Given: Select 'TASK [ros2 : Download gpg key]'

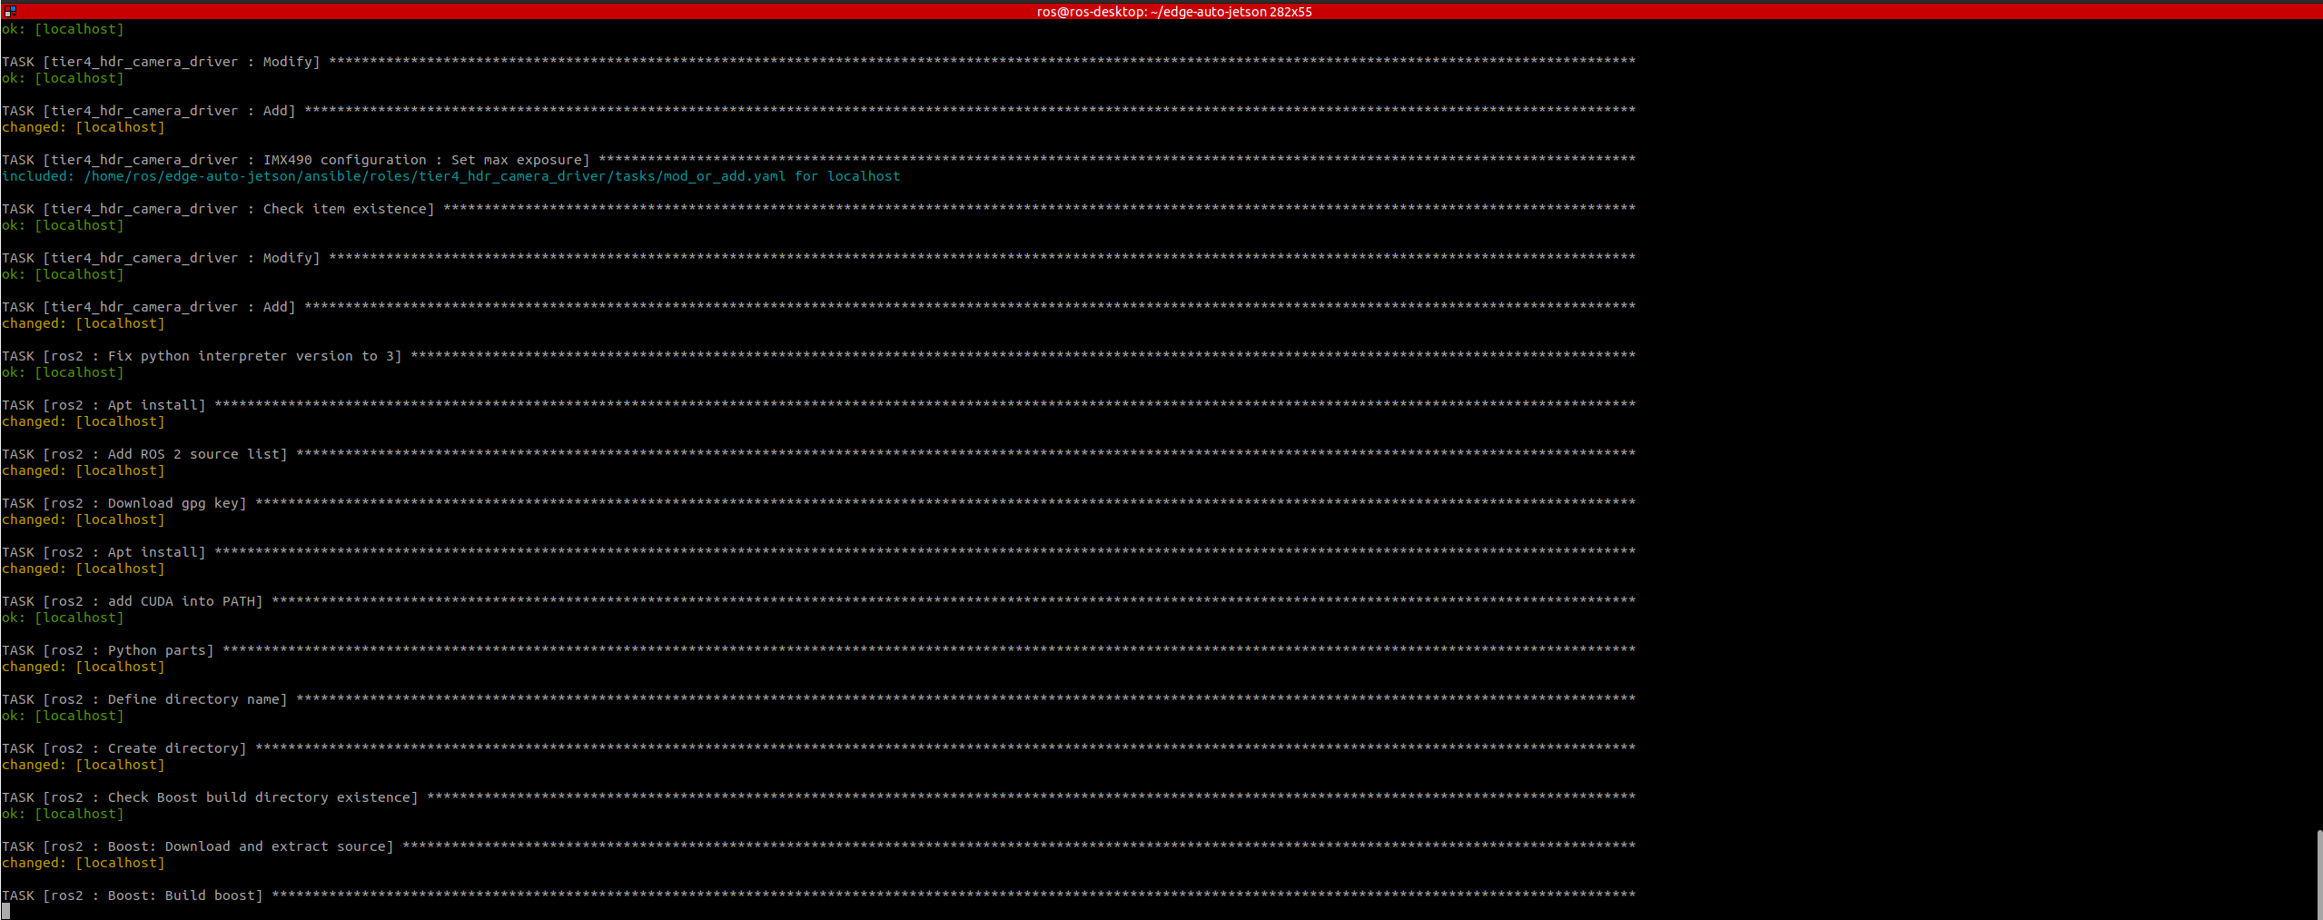Looking at the screenshot, I should 124,503.
